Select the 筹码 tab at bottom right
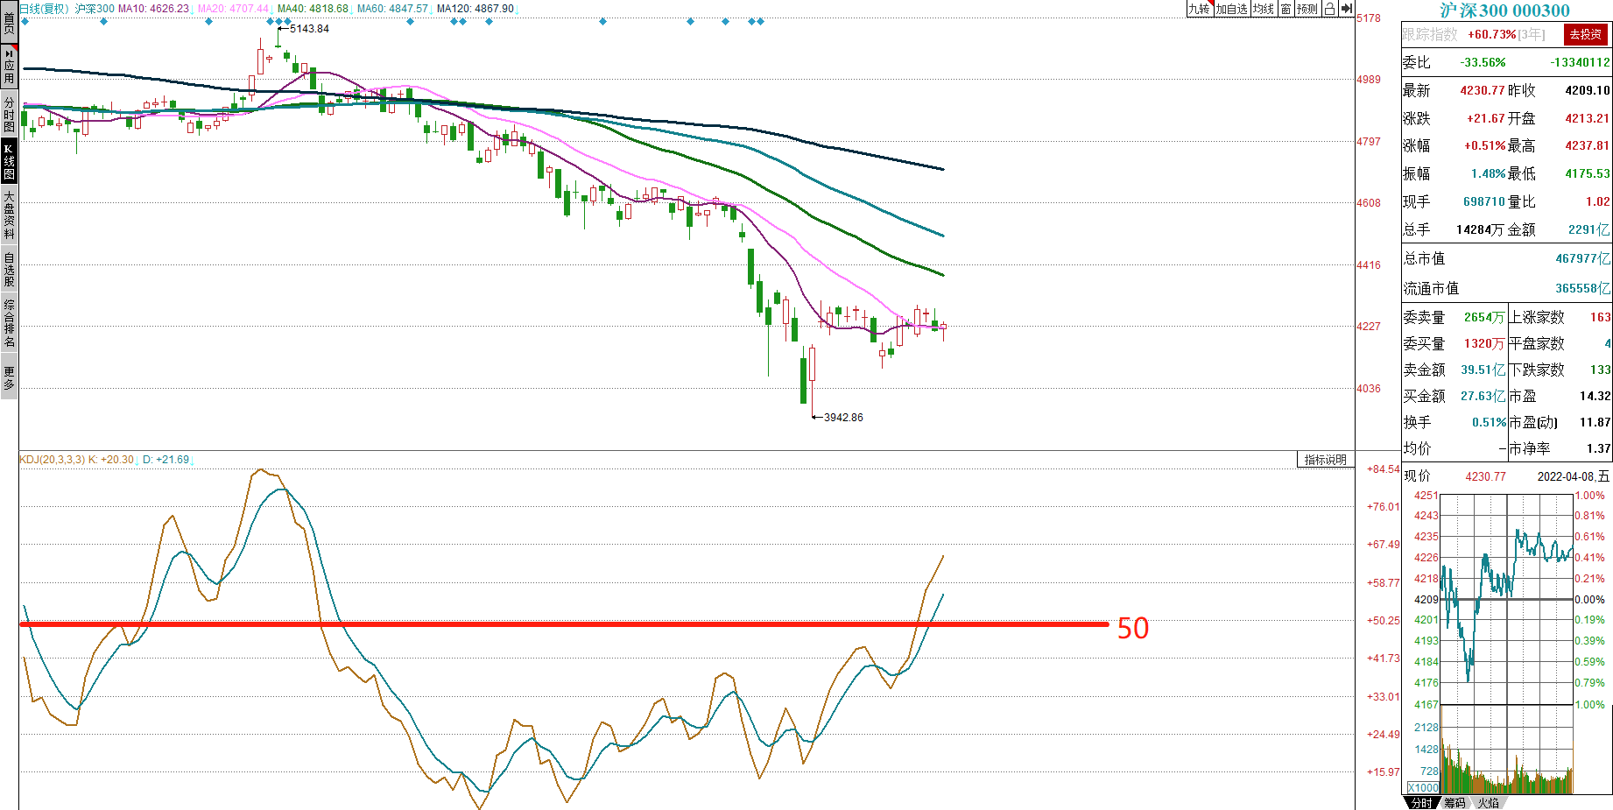Image resolution: width=1613 pixels, height=810 pixels. (1455, 803)
